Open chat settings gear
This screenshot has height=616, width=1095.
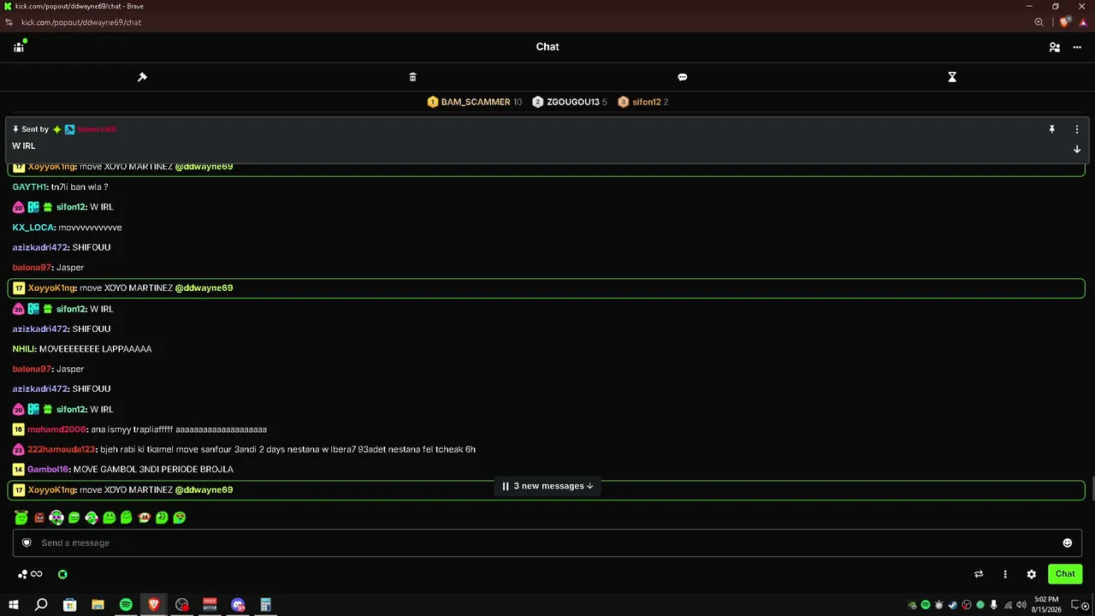(x=1032, y=574)
